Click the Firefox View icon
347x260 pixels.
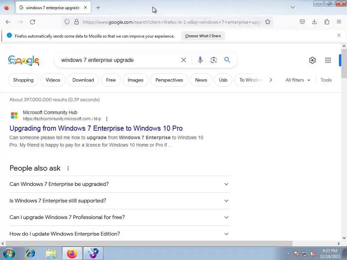point(7,7)
